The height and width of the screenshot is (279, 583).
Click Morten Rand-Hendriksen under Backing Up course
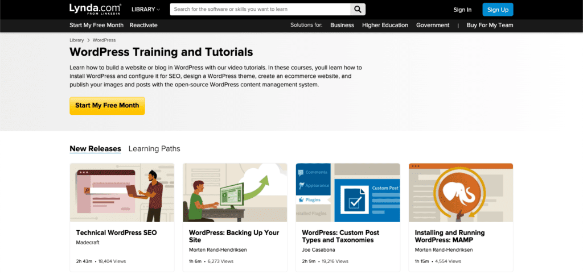[218, 249]
